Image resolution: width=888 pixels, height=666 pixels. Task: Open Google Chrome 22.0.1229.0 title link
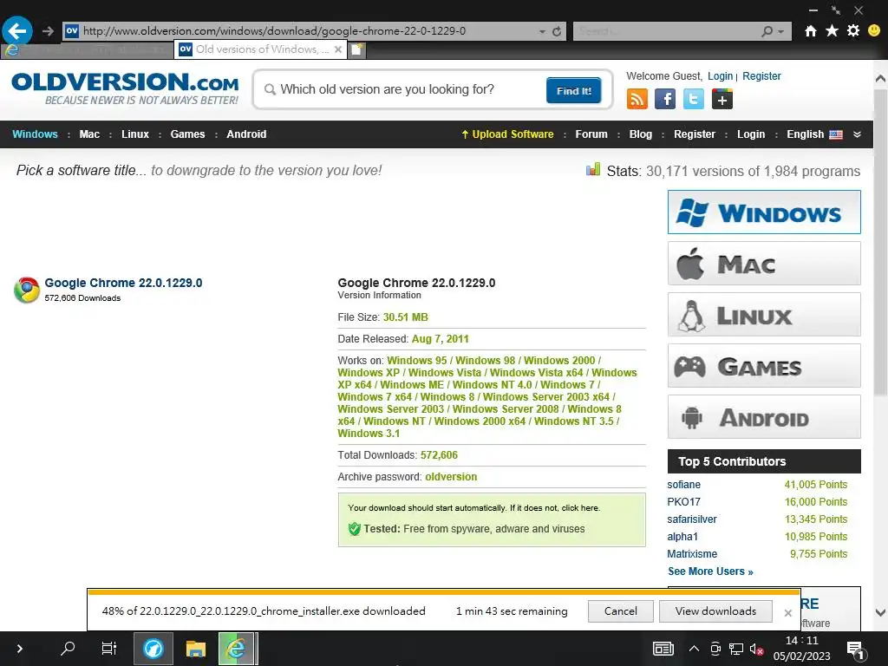[123, 283]
